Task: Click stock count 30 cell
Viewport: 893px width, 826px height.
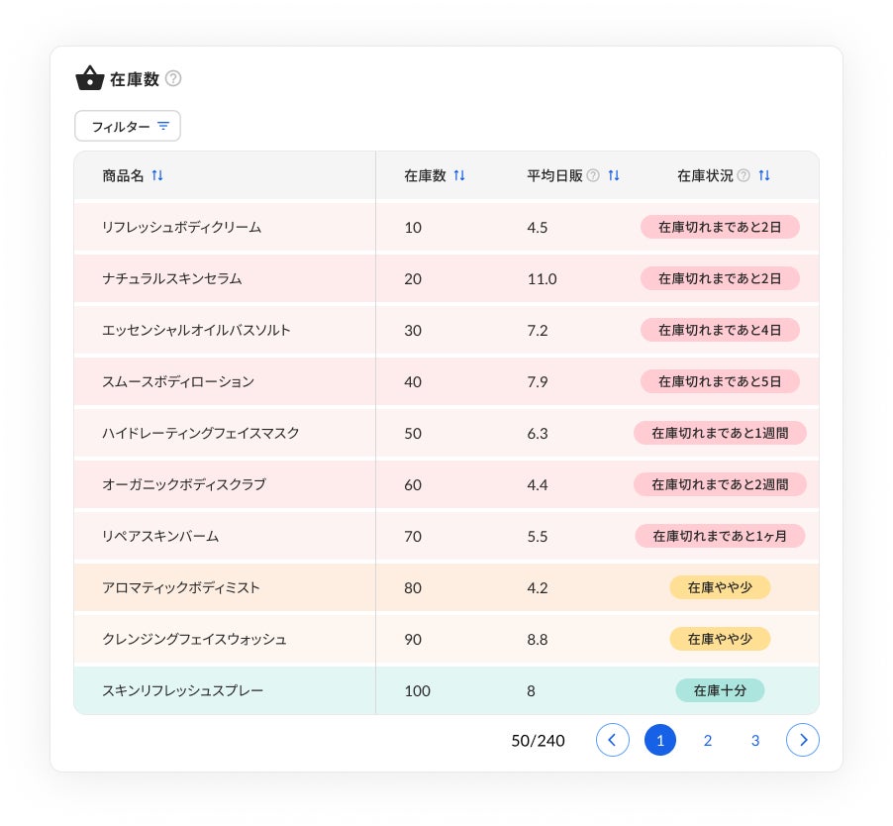Action: point(413,331)
